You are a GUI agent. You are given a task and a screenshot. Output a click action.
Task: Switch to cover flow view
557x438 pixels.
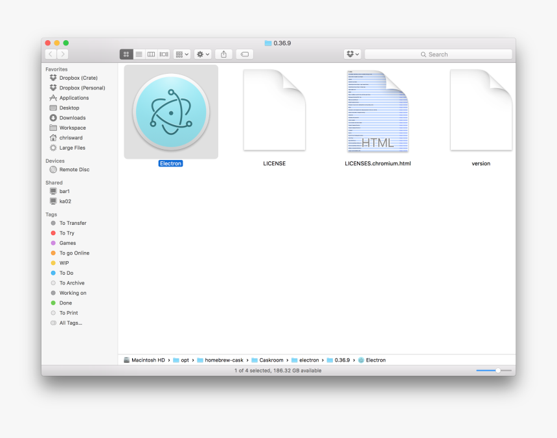[x=163, y=54]
